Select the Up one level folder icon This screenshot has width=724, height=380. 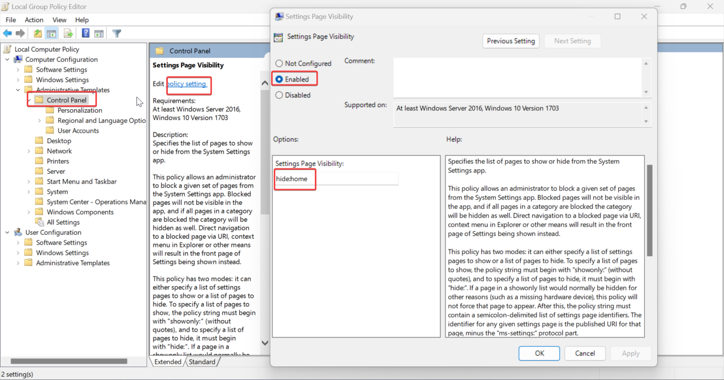(x=37, y=33)
